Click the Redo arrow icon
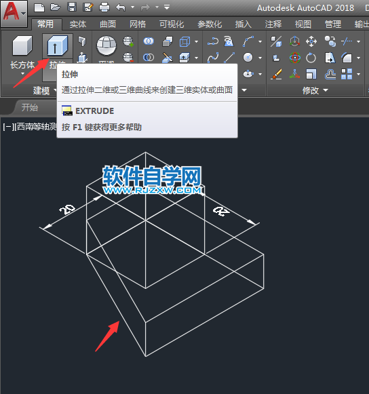 coord(145,7)
